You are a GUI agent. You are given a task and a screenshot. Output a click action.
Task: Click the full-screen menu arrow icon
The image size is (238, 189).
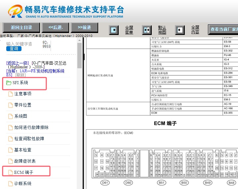pyautogui.click(x=114, y=30)
